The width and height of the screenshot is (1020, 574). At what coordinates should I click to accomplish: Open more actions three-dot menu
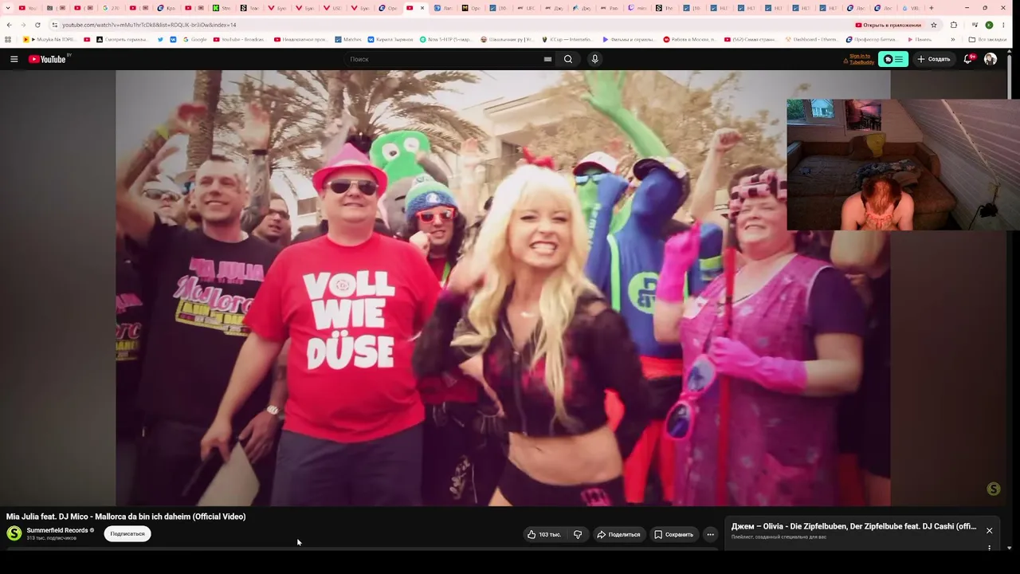pyautogui.click(x=710, y=534)
